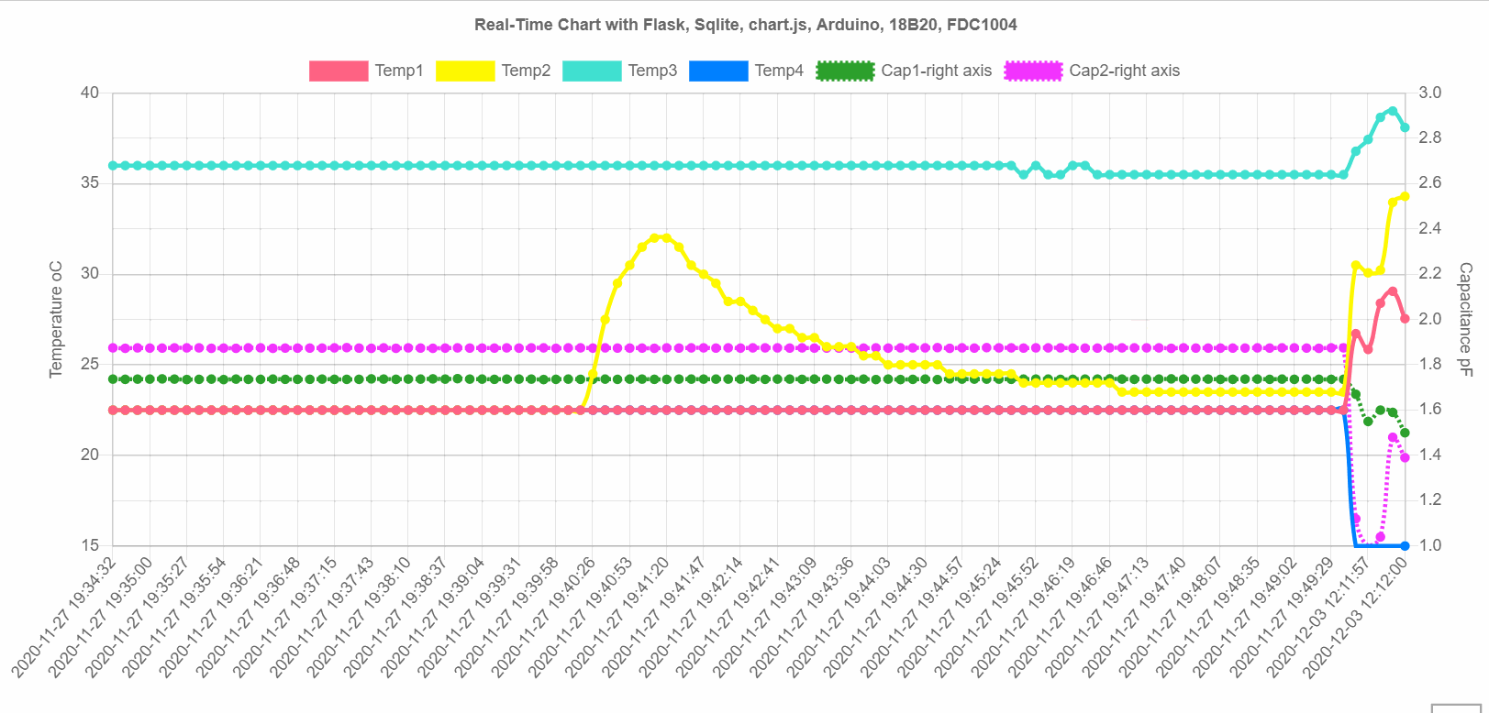The image size is (1489, 713).
Task: Click timestamp label 2020-11-27 19:37:43
Action: click(322, 617)
